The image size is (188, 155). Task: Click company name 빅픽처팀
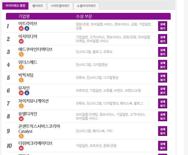[x=26, y=75]
